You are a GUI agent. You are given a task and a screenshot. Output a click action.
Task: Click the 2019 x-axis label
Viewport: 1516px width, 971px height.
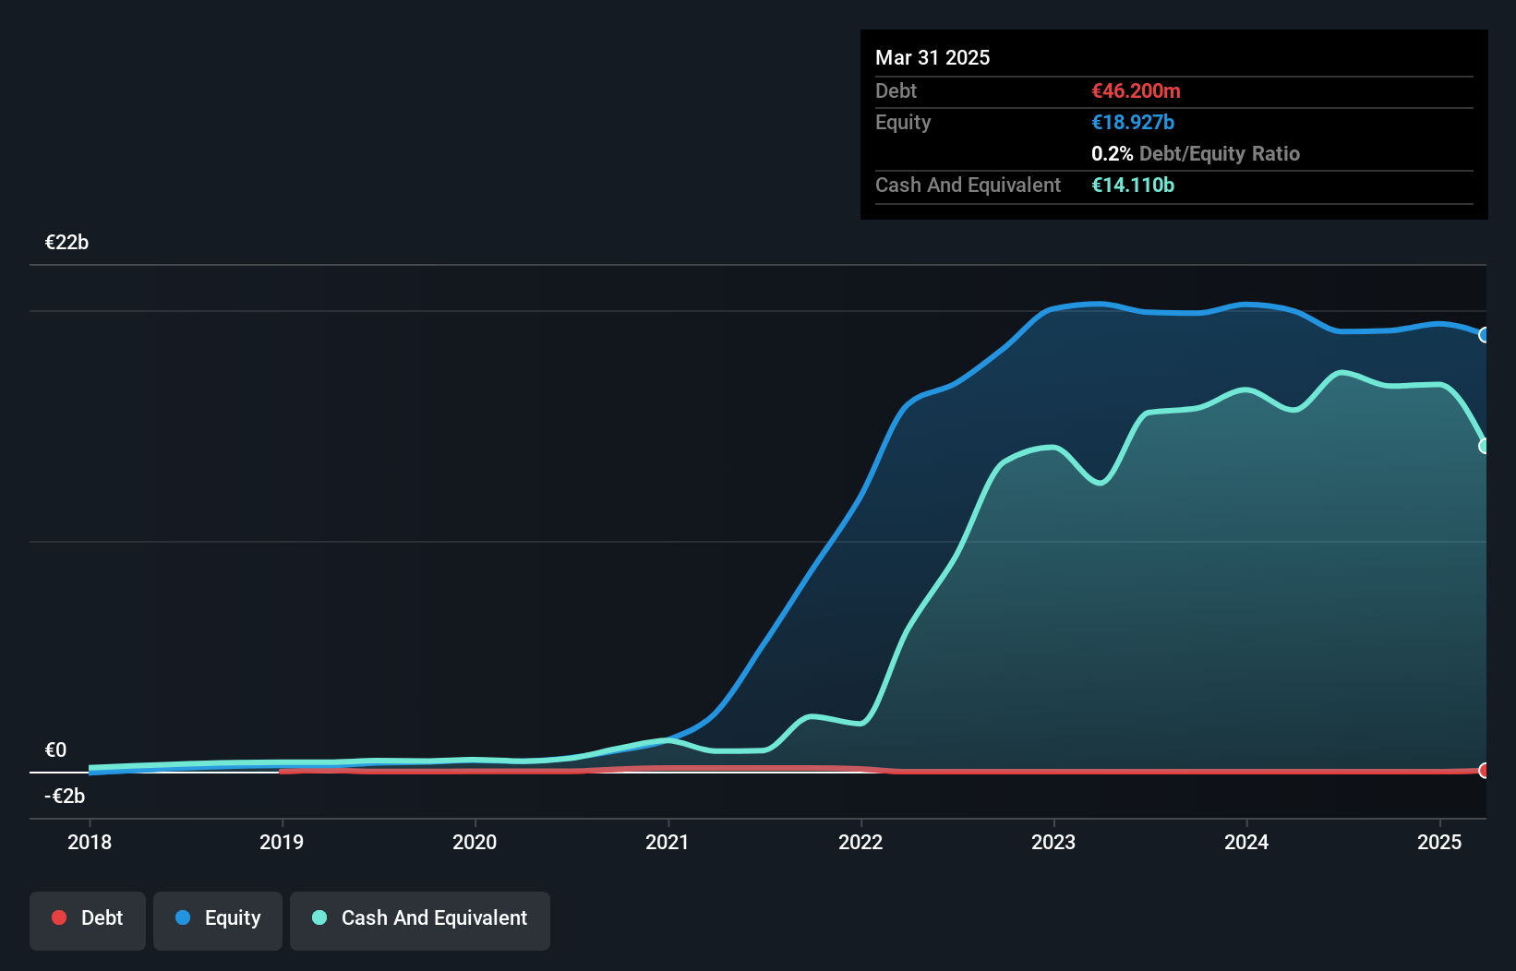(282, 842)
